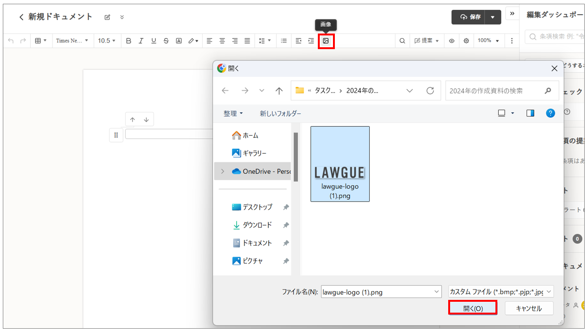Expand the 100% zoom dropdown

488,41
